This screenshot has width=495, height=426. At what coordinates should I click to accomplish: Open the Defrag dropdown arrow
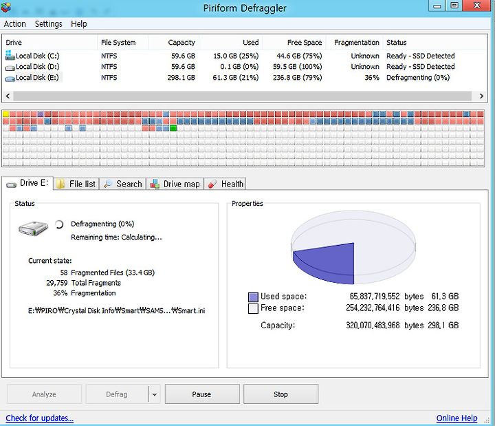[x=155, y=394]
